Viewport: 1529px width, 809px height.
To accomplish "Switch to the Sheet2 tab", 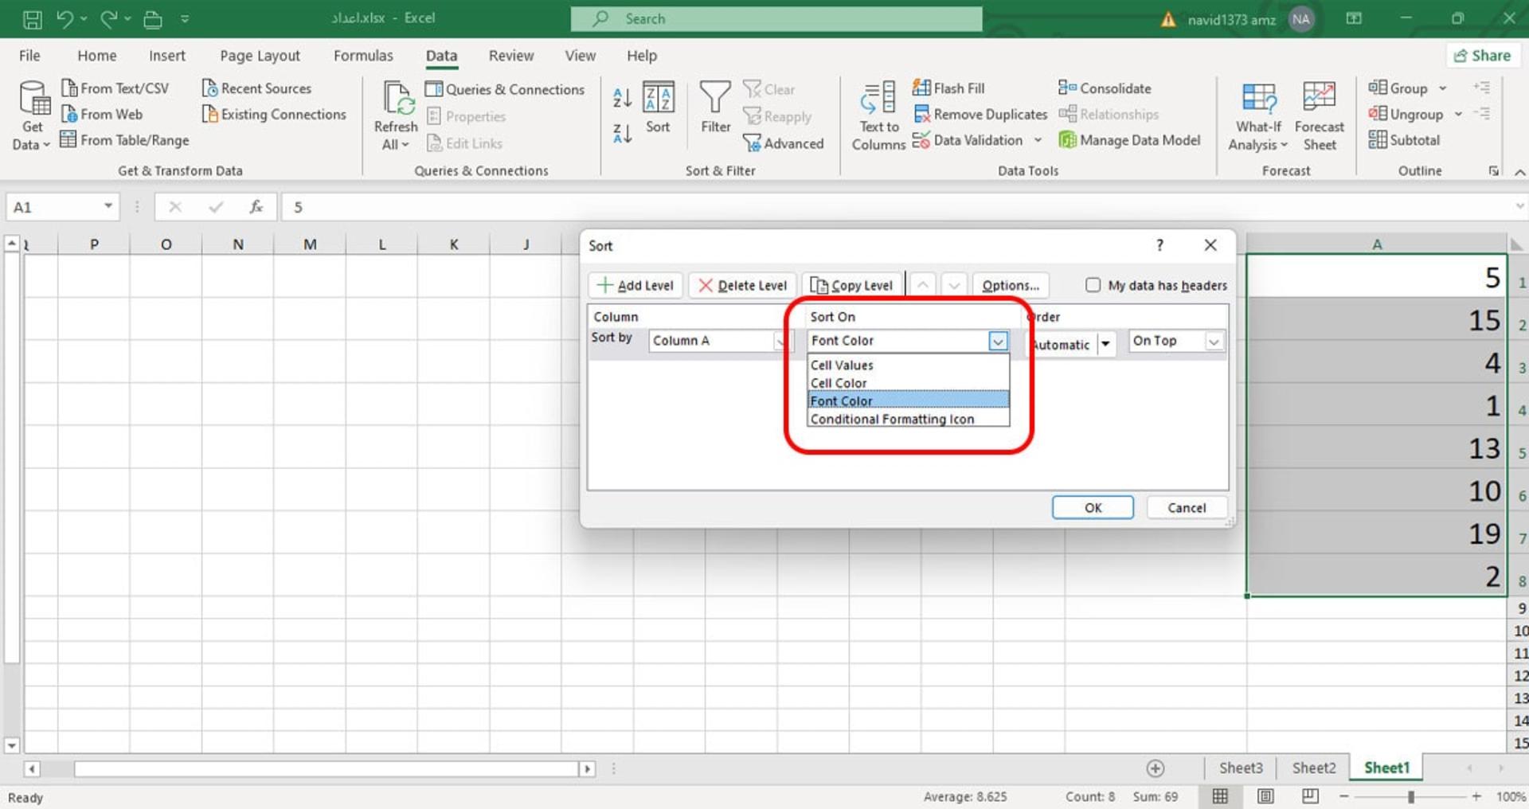I will pyautogui.click(x=1313, y=768).
